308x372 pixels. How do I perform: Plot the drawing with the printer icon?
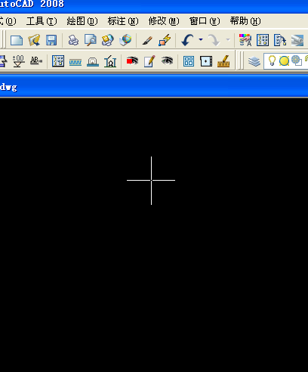(73, 40)
